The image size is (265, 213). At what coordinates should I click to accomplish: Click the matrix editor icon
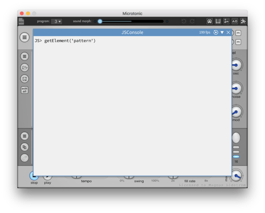234,21
